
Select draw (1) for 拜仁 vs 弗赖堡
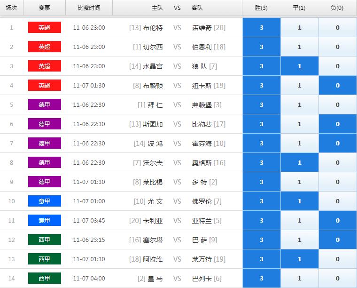point(299,104)
